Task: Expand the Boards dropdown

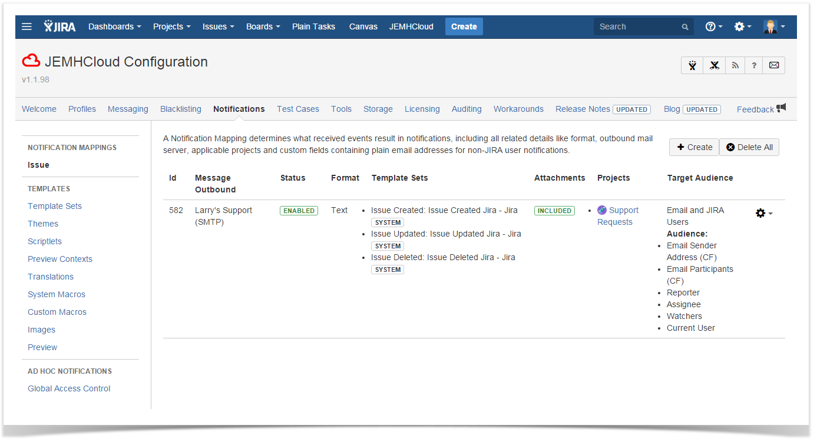Action: (x=263, y=26)
